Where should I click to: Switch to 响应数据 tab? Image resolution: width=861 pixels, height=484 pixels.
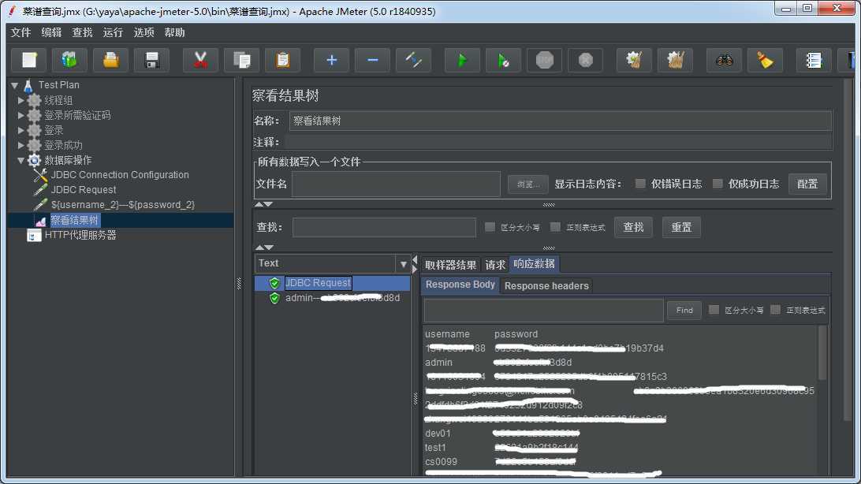point(534,264)
